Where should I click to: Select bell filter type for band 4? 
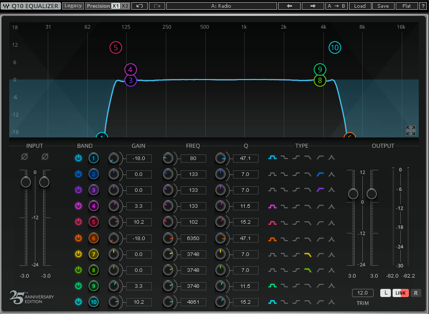click(272, 206)
